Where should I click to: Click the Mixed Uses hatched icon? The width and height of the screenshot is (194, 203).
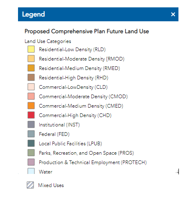(30, 185)
